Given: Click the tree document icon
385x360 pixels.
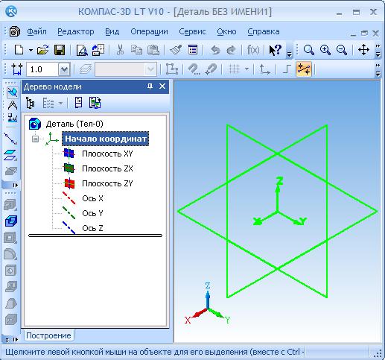Looking at the screenshot, I should (78, 103).
